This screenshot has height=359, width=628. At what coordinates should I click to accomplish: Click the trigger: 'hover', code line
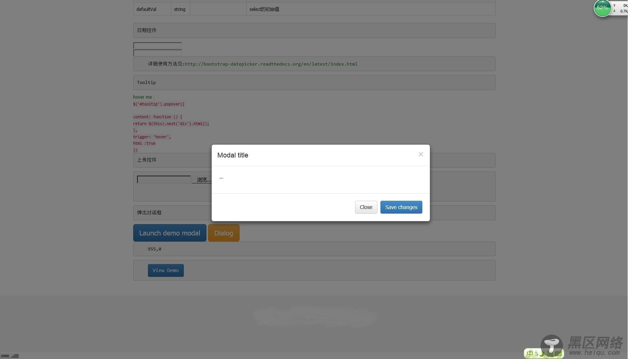click(152, 137)
